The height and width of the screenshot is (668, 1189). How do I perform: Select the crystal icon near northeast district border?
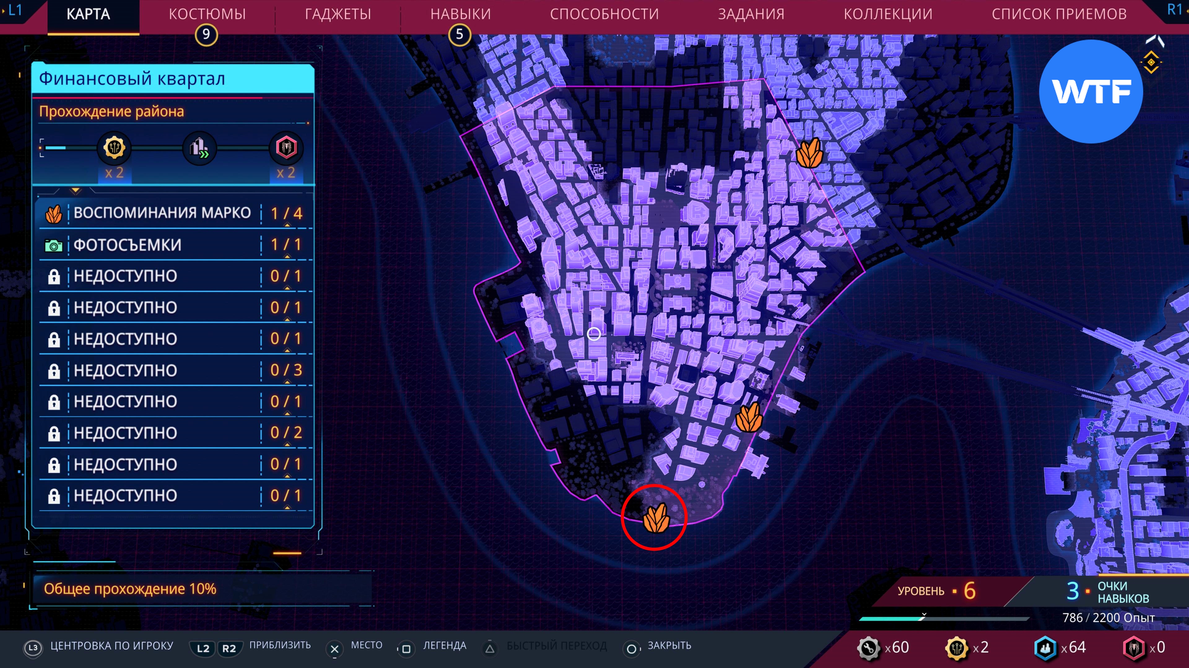click(x=809, y=153)
